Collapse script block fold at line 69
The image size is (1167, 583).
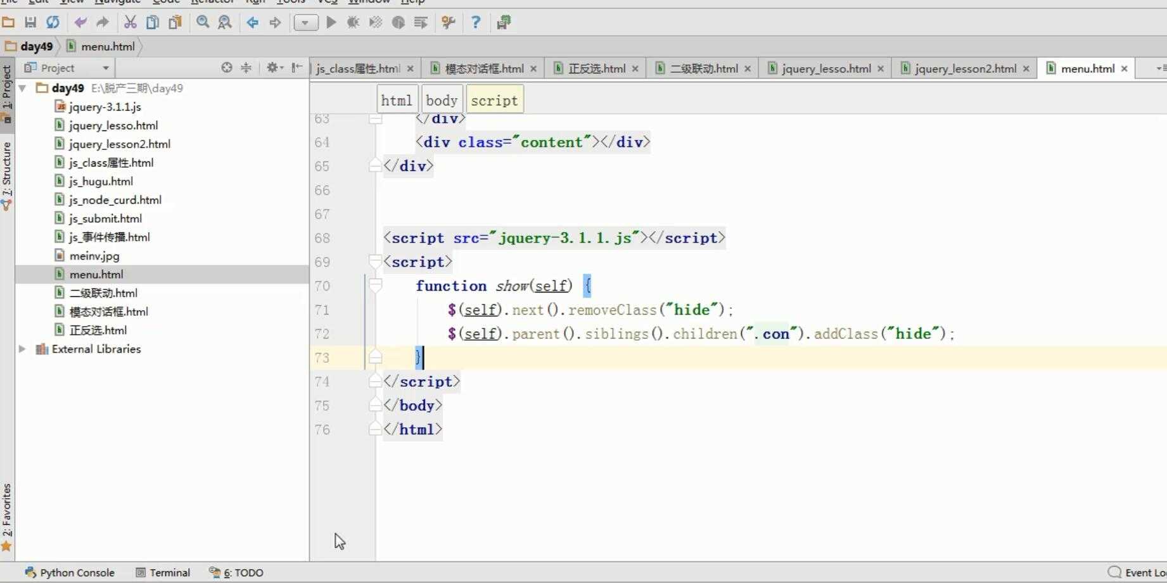pyautogui.click(x=375, y=261)
